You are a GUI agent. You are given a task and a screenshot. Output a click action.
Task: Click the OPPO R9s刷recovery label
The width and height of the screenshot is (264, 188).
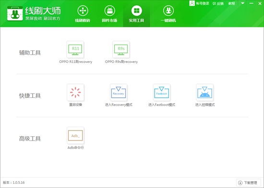pos(121,62)
